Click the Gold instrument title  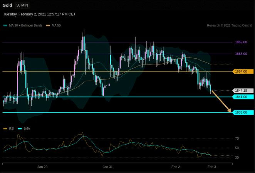(7, 5)
